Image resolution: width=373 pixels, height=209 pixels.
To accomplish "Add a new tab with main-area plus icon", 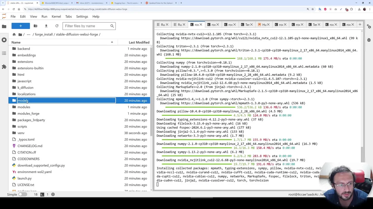I will 360,25.
